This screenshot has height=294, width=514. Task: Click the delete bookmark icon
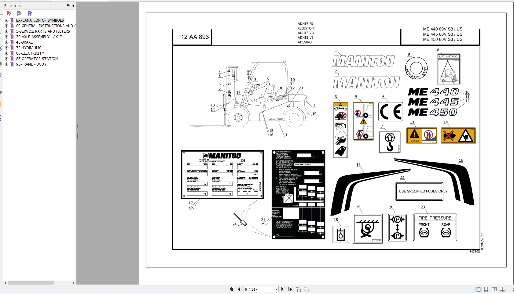(x=9, y=13)
